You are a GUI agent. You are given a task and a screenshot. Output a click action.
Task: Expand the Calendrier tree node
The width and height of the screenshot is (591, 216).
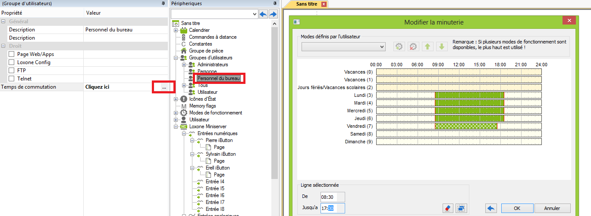click(x=176, y=30)
